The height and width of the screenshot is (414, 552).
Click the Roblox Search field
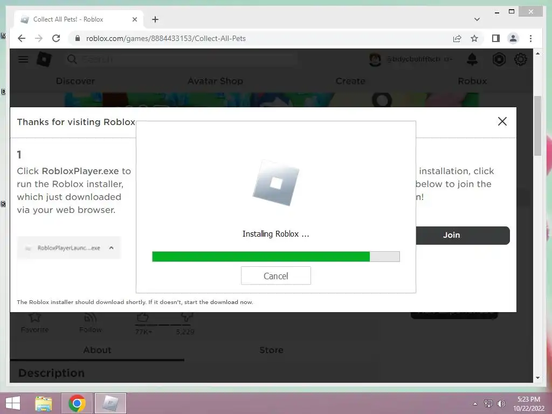(x=181, y=59)
